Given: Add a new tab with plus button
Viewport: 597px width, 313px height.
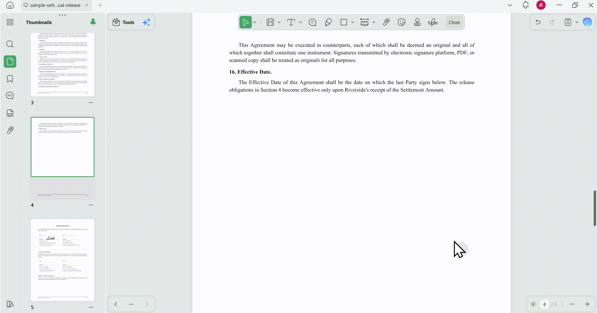Looking at the screenshot, I should tap(100, 5).
